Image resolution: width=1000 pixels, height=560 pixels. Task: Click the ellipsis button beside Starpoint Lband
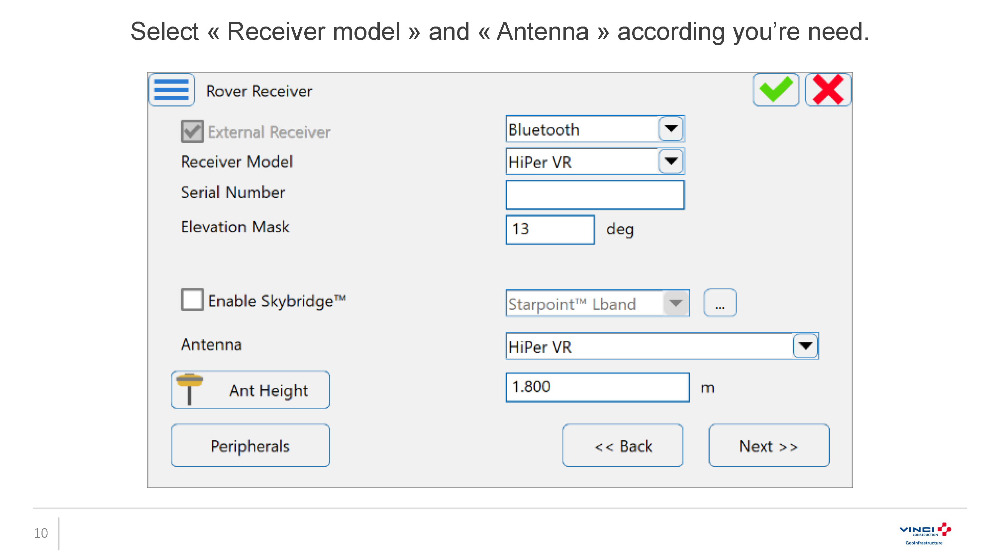[720, 303]
